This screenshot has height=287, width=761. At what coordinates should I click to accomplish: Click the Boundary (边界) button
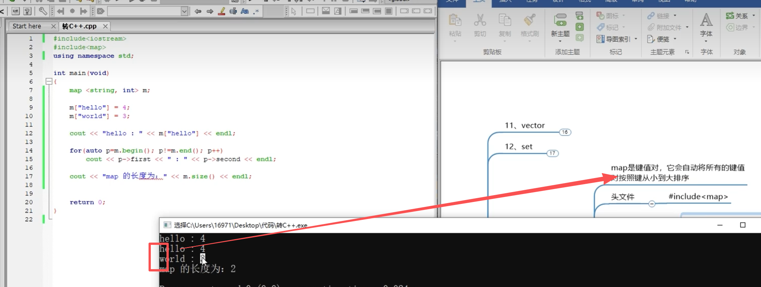pyautogui.click(x=737, y=27)
